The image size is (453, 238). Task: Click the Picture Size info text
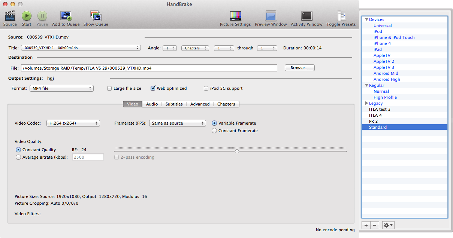[81, 196]
